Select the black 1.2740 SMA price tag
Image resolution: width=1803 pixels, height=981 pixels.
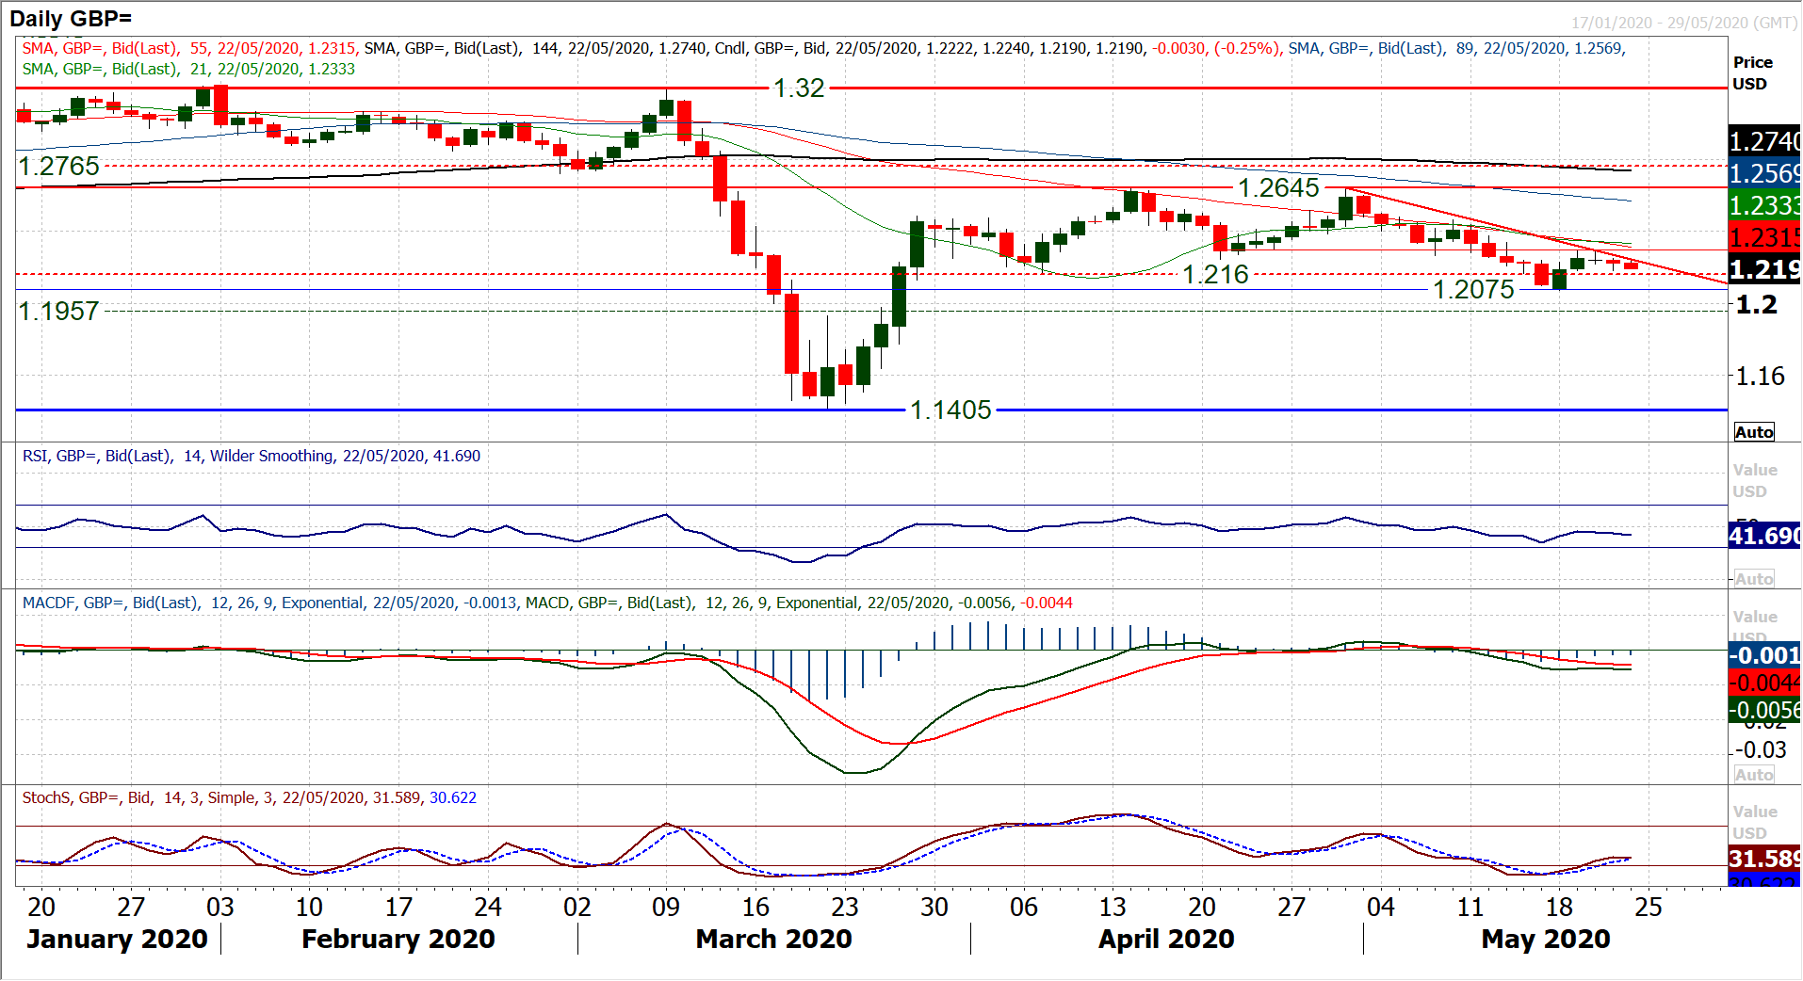point(1764,141)
